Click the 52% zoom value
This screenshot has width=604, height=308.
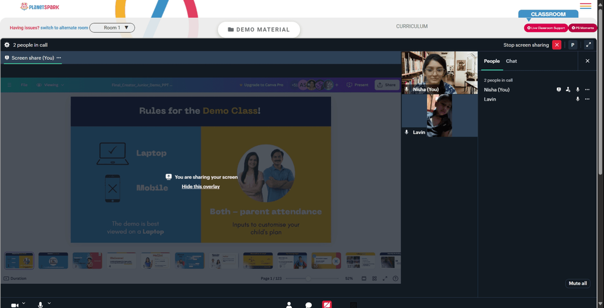349,278
